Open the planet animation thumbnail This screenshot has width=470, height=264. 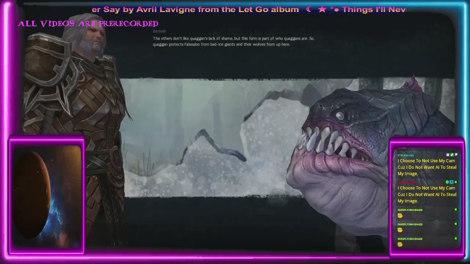(x=47, y=196)
